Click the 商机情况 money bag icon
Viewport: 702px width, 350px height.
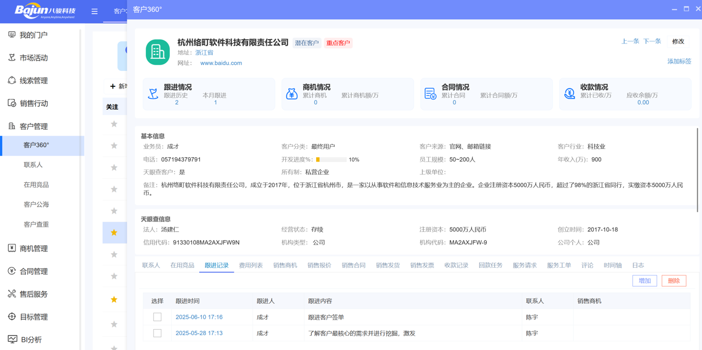(x=292, y=94)
